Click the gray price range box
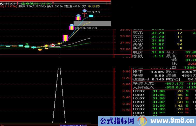The width and height of the screenshot is (196, 126). [x=92, y=24]
